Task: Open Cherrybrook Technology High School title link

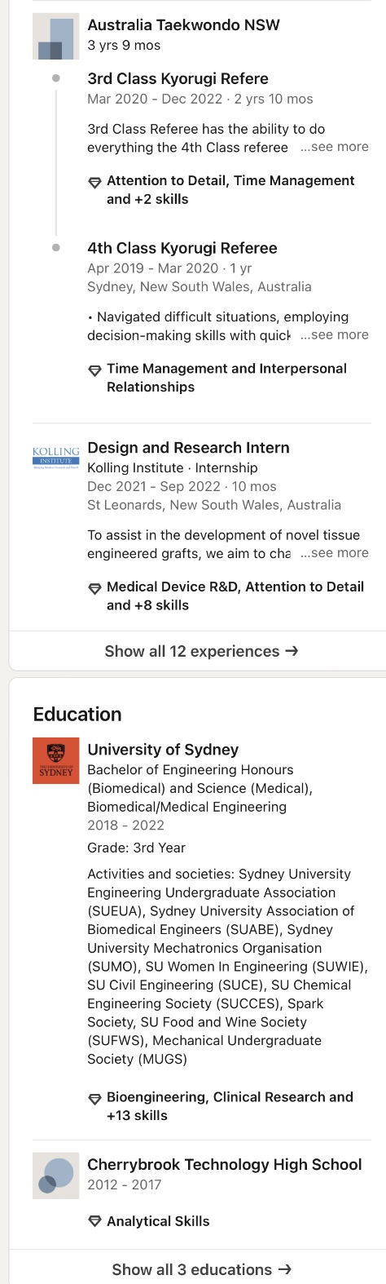Action: [225, 1164]
